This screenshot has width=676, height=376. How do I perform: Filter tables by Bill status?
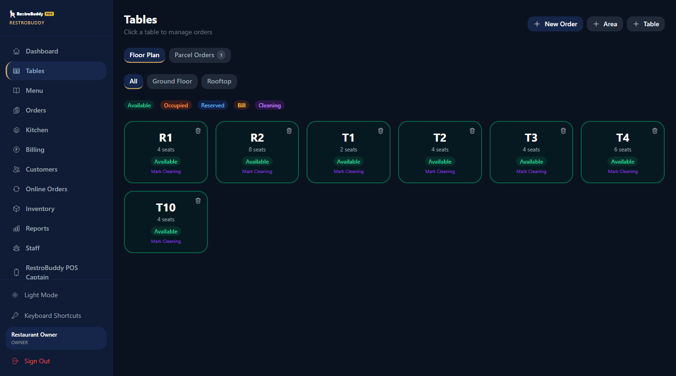pyautogui.click(x=242, y=105)
